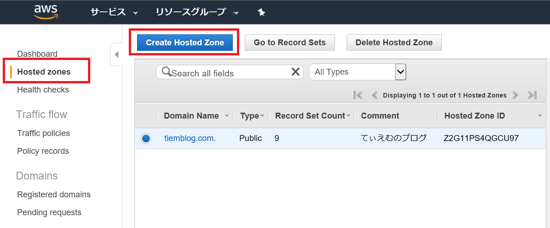Image resolution: width=550 pixels, height=228 pixels.
Task: Click the AWS logo home icon
Action: point(45,12)
